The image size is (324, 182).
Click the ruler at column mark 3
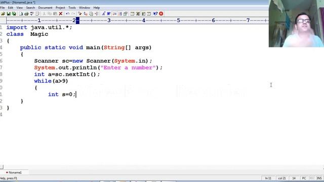pos(109,20)
